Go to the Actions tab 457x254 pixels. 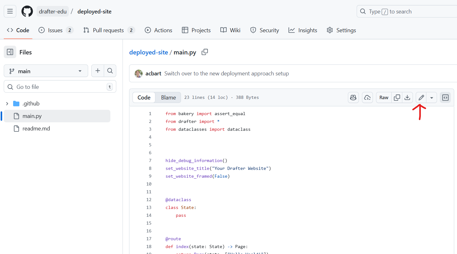pyautogui.click(x=158, y=30)
